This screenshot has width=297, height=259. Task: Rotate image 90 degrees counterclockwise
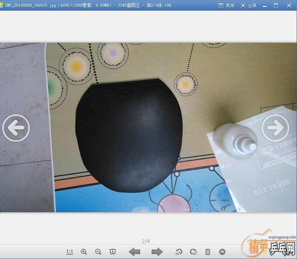(x=179, y=252)
